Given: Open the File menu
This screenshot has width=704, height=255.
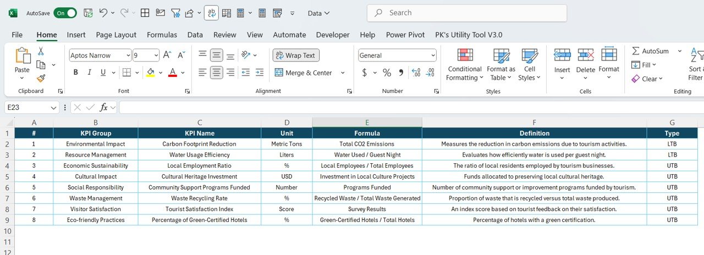Looking at the screenshot, I should (x=17, y=35).
